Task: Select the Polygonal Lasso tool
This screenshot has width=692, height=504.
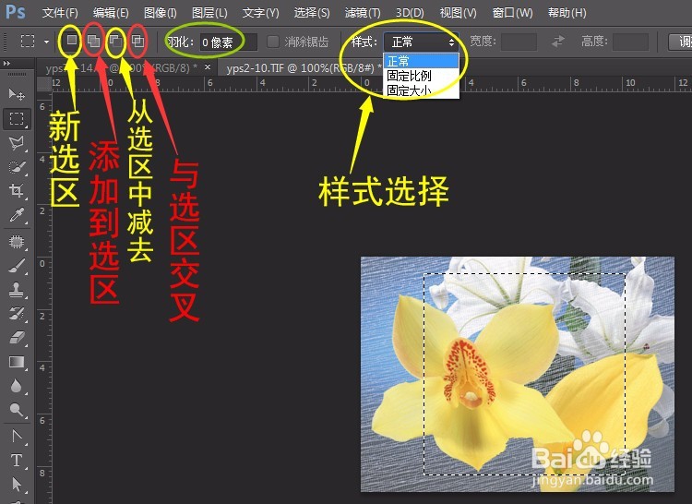Action: 17,143
